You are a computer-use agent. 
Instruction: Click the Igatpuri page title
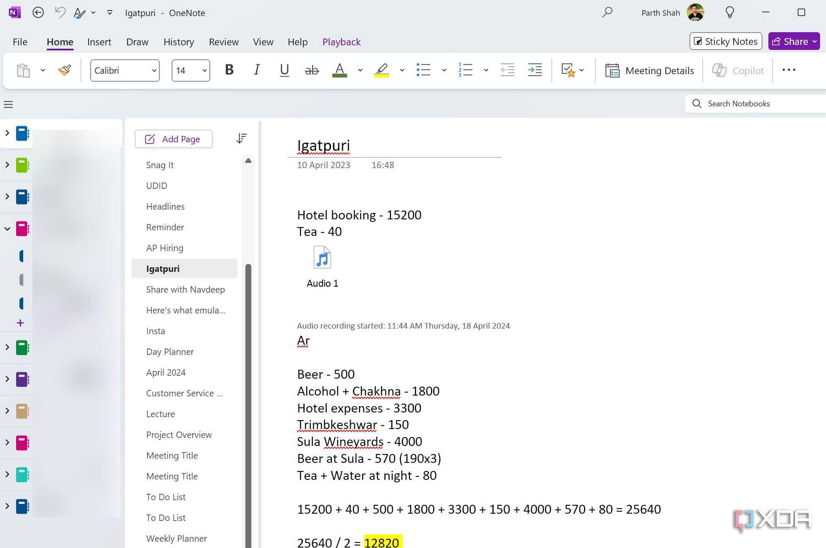[323, 145]
